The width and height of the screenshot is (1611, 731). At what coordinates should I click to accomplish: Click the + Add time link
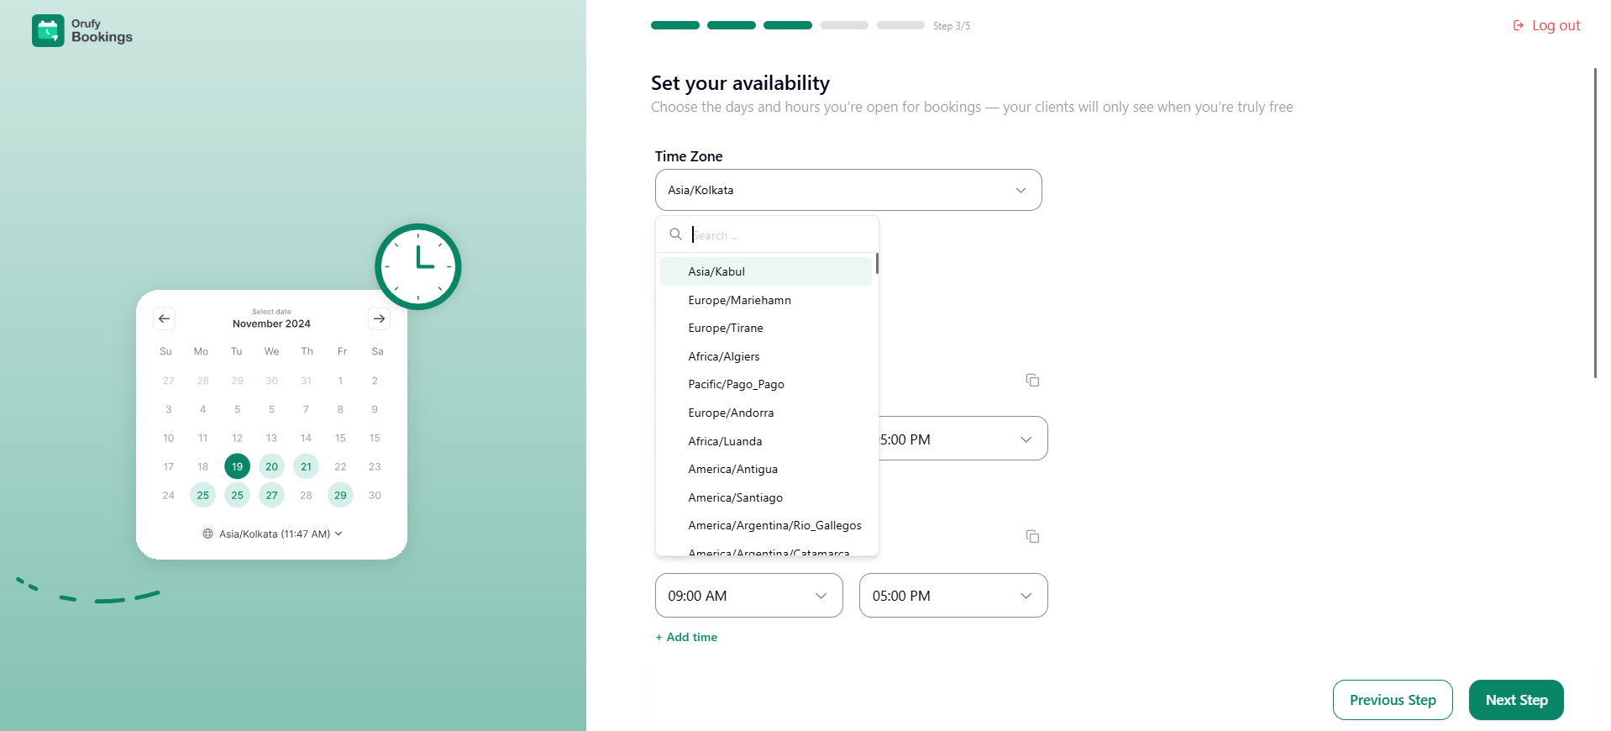pyautogui.click(x=685, y=637)
